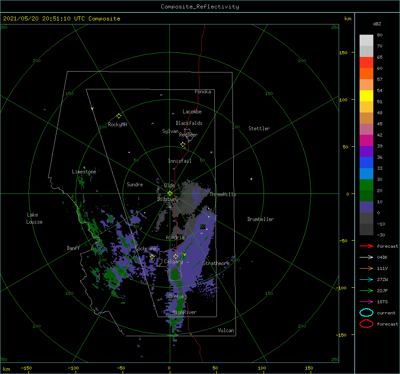This screenshot has height=374, width=400.
Task: Click the green 22JP arrow
Action: pyautogui.click(x=366, y=290)
